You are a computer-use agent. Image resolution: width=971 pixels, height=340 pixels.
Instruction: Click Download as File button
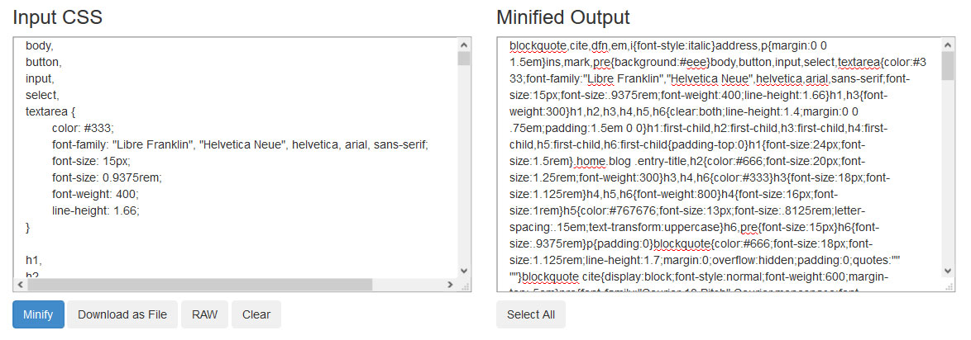click(x=122, y=314)
